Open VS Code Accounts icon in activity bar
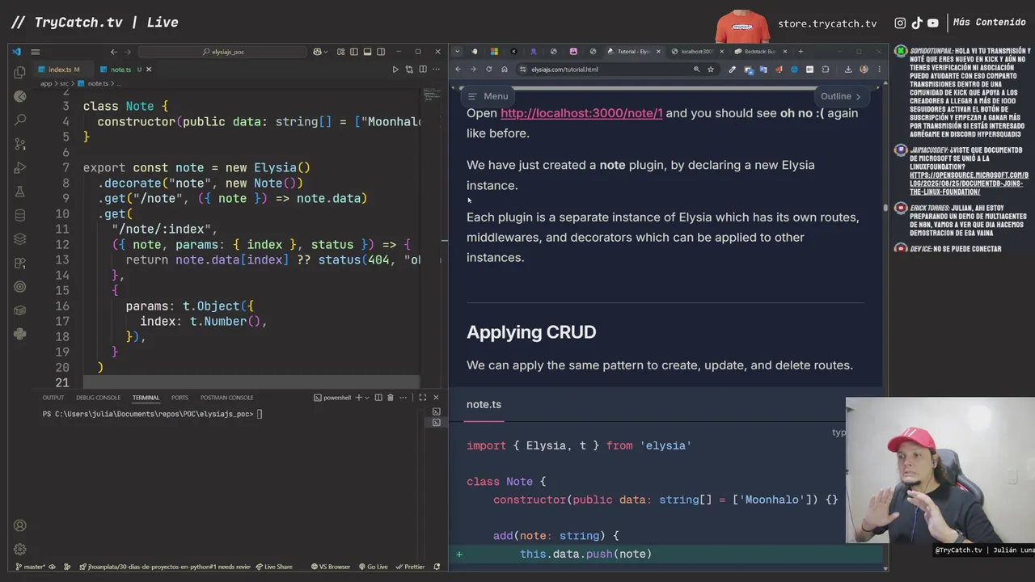The image size is (1035, 582). 20,525
